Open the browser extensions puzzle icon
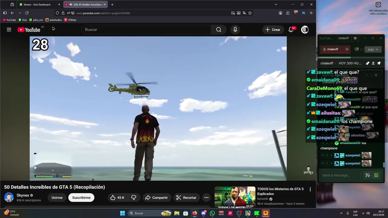The image size is (388, 218). tap(288, 13)
